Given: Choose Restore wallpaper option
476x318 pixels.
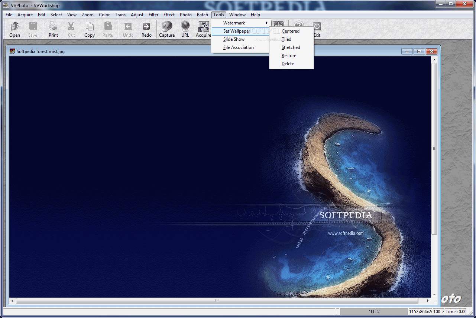Looking at the screenshot, I should coord(291,56).
